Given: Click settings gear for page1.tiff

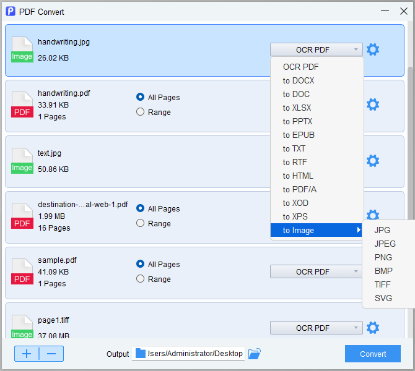Looking at the screenshot, I should 373,328.
